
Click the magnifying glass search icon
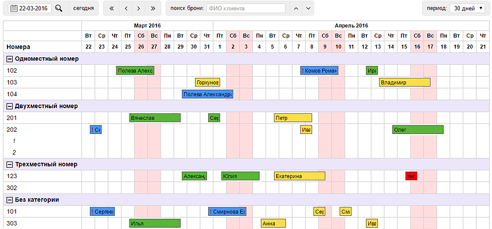coord(58,8)
